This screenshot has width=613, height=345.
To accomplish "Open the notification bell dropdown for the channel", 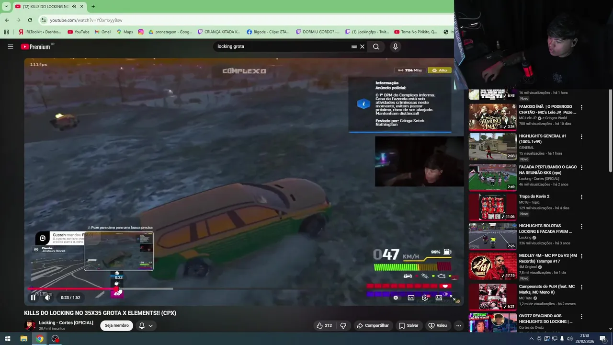I will (x=146, y=325).
